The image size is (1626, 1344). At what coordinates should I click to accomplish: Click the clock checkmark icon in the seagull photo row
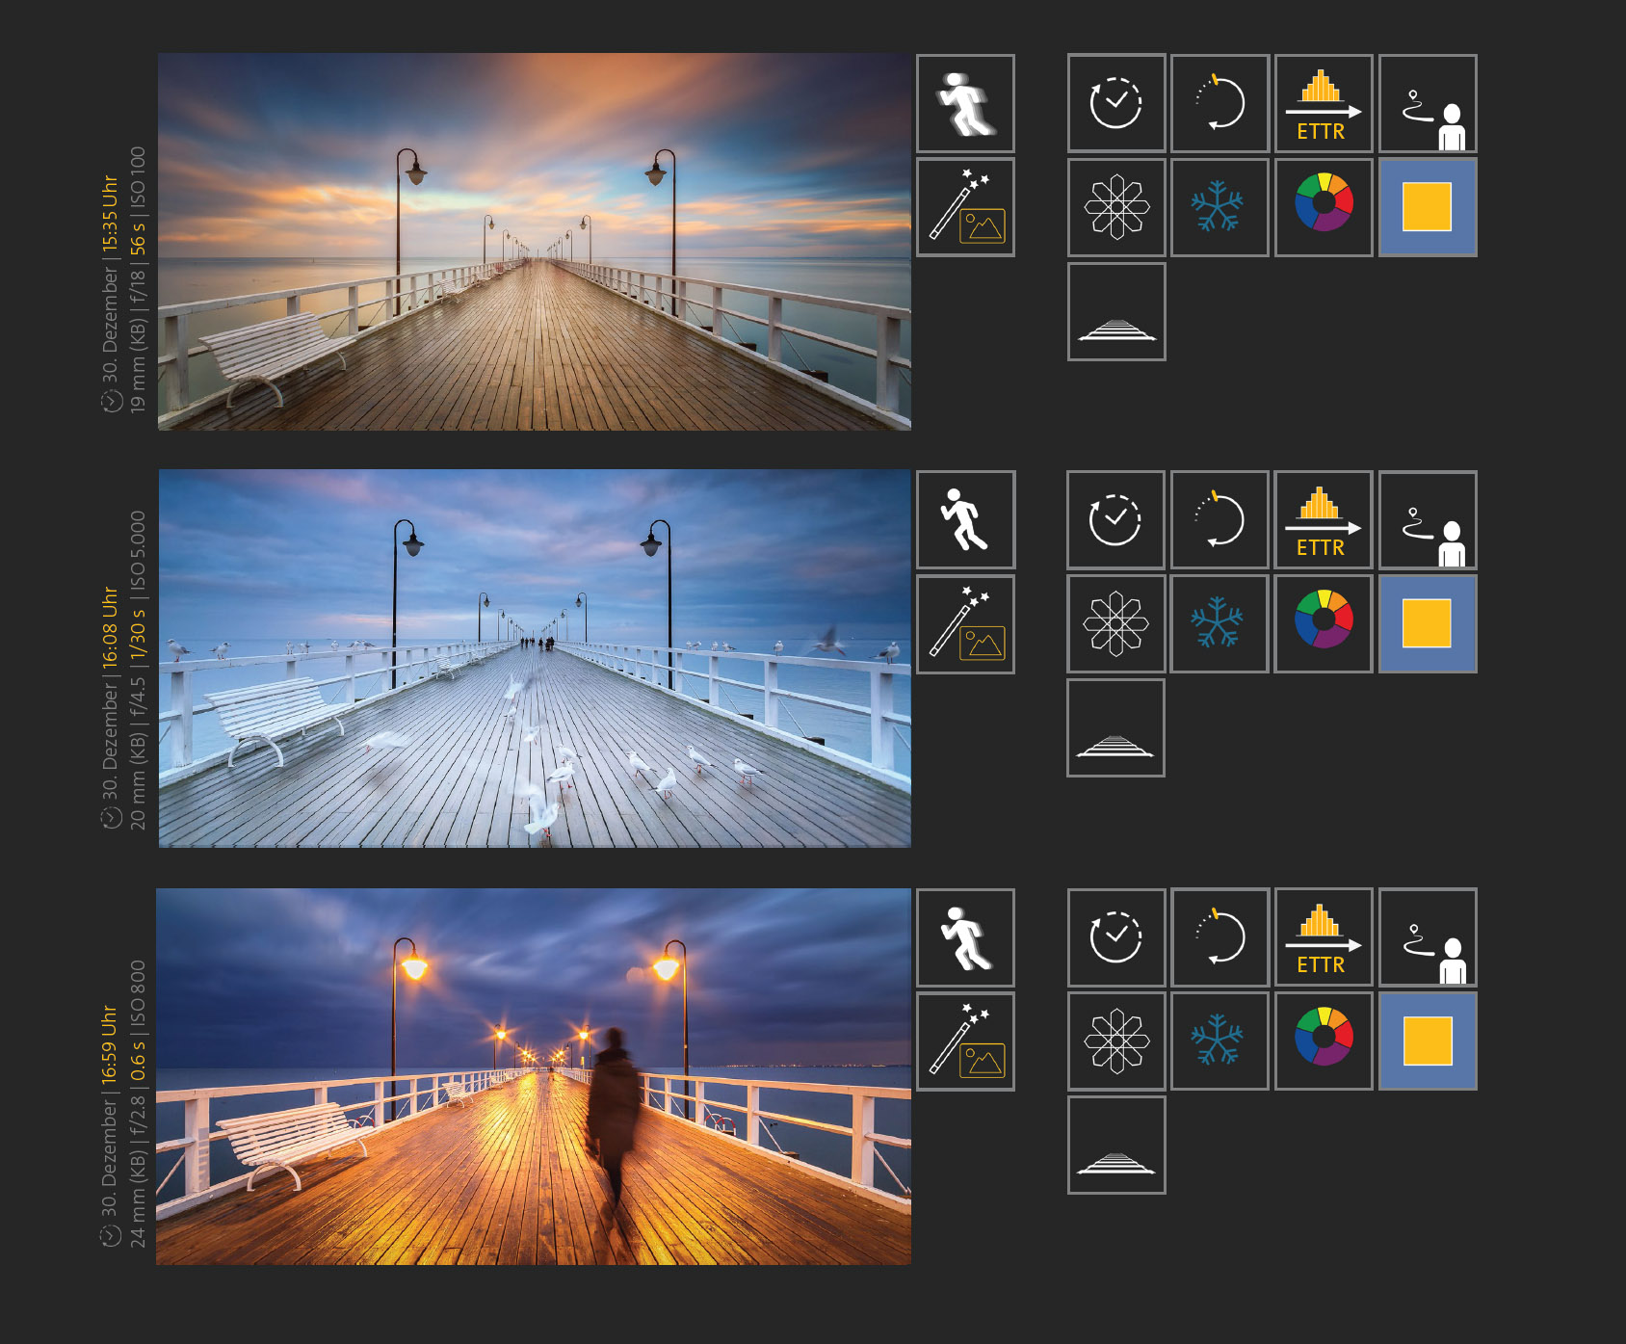[1115, 519]
